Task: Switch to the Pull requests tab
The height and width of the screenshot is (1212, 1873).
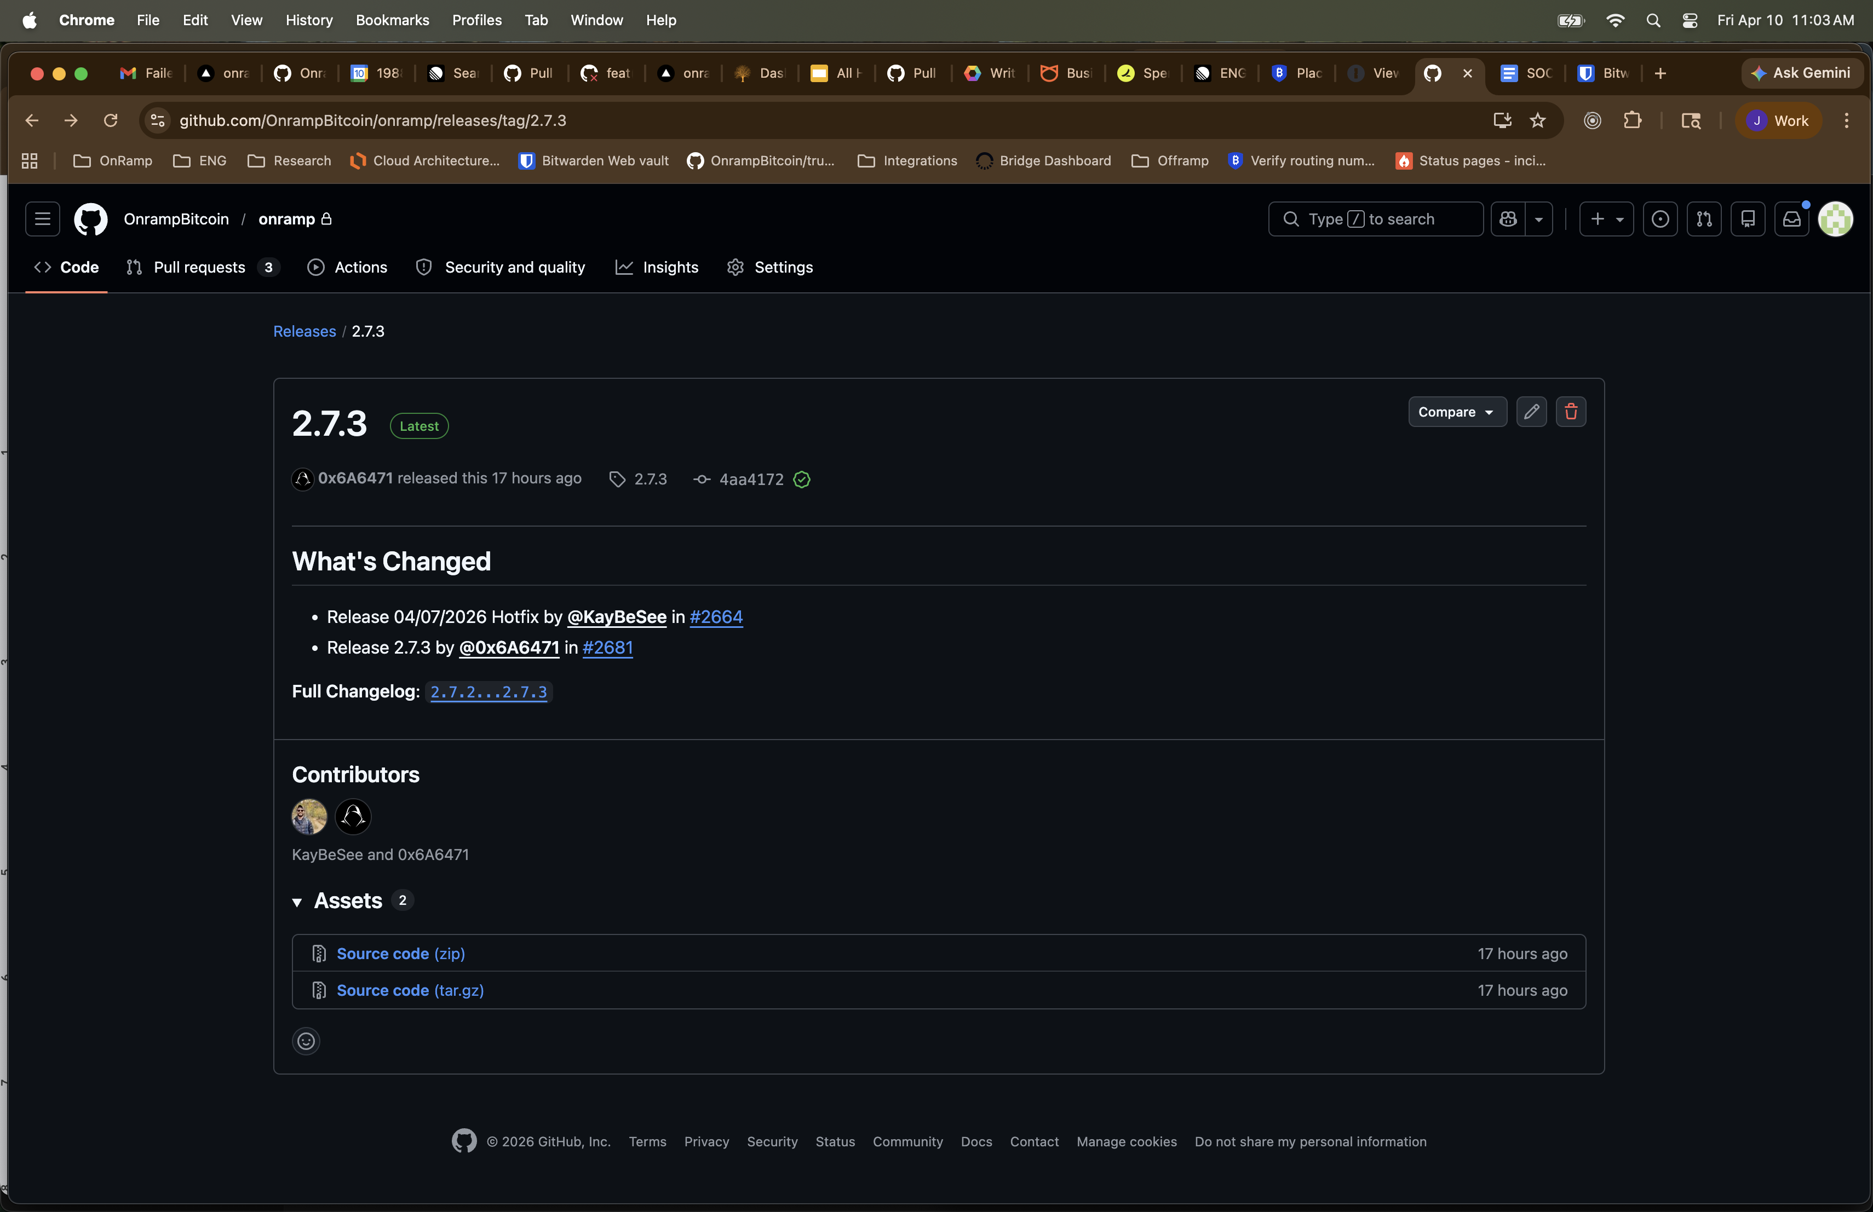Action: click(200, 267)
